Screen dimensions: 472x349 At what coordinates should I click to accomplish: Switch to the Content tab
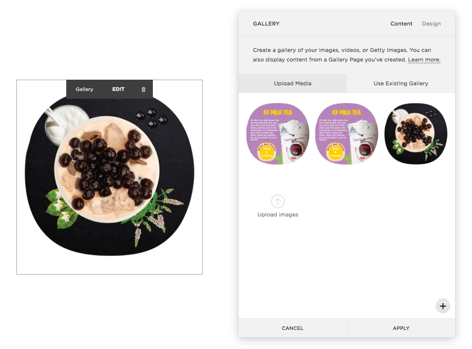pyautogui.click(x=401, y=23)
